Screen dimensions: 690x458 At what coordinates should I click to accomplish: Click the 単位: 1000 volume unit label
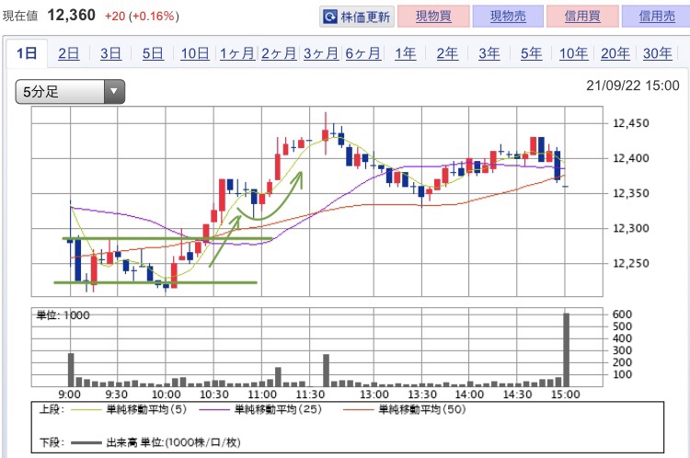pos(63,315)
